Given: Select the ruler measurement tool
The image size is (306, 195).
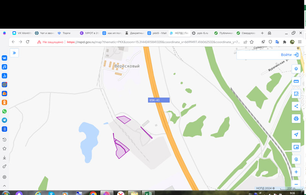Looking at the screenshot, I should click(296, 81).
